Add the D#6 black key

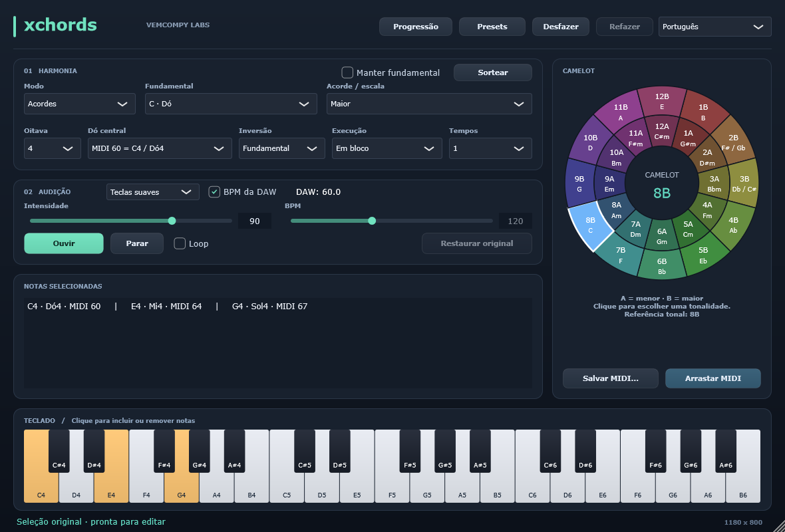click(585, 450)
